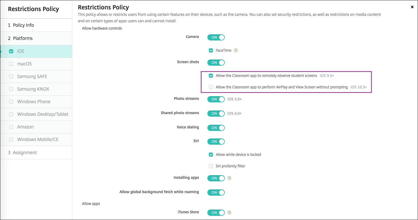
Task: Uncheck Allow while device is locked
Action: tap(211, 155)
